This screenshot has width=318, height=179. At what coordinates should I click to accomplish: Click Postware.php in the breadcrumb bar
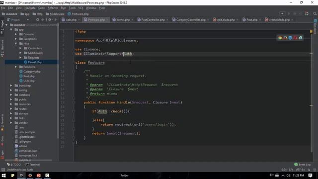(78, 14)
